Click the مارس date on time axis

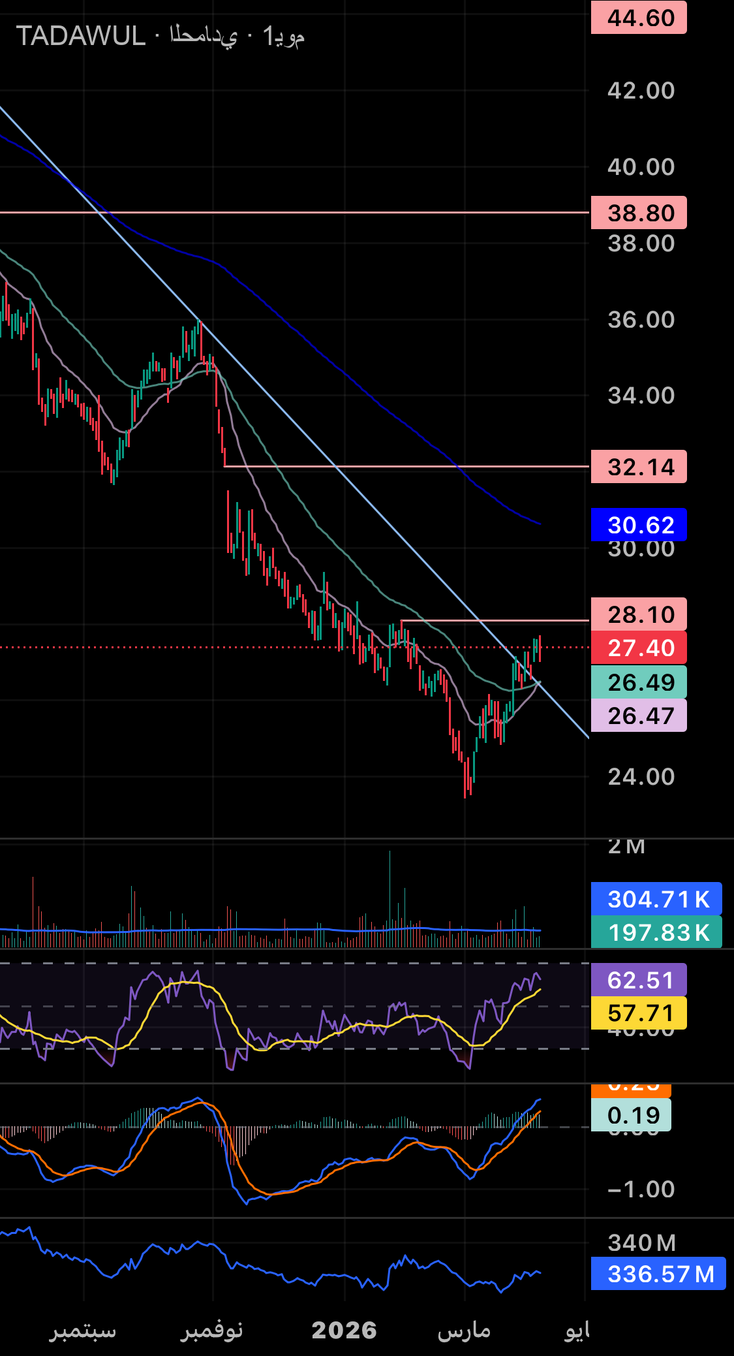click(464, 1330)
